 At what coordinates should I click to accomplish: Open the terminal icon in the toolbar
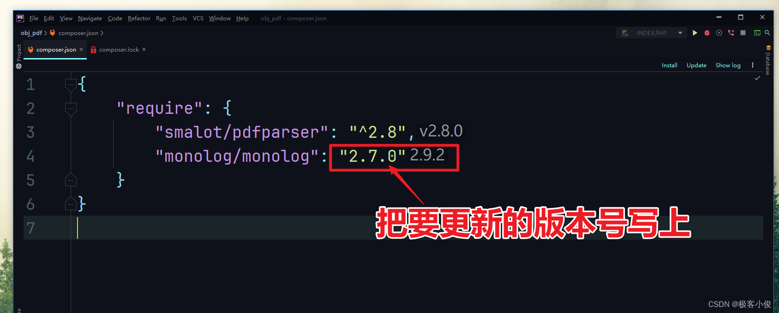tap(757, 33)
